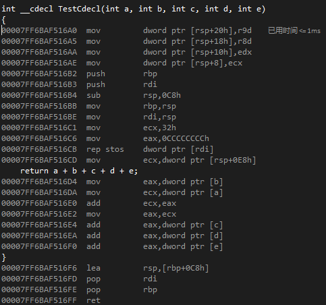Select the 'mov dword ptr [rsp+20h],r9d' line
Image resolution: width=326 pixels, height=305 pixels.
(126, 30)
